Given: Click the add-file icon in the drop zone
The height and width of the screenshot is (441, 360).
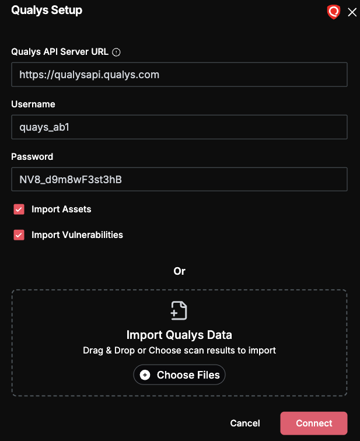Looking at the screenshot, I should (x=179, y=310).
